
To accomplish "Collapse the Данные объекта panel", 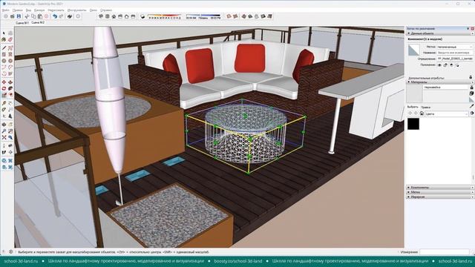I will pyautogui.click(x=409, y=33).
